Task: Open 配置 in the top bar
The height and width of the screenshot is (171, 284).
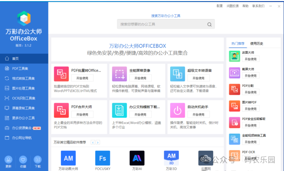Action: [x=219, y=6]
